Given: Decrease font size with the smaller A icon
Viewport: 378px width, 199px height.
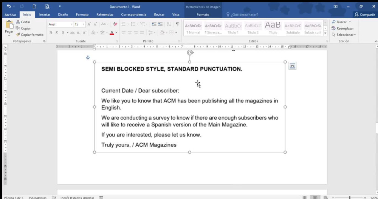Looking at the screenshot, I should (x=95, y=24).
